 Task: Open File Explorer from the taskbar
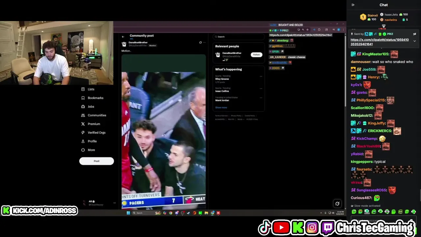pyautogui.click(x=206, y=213)
